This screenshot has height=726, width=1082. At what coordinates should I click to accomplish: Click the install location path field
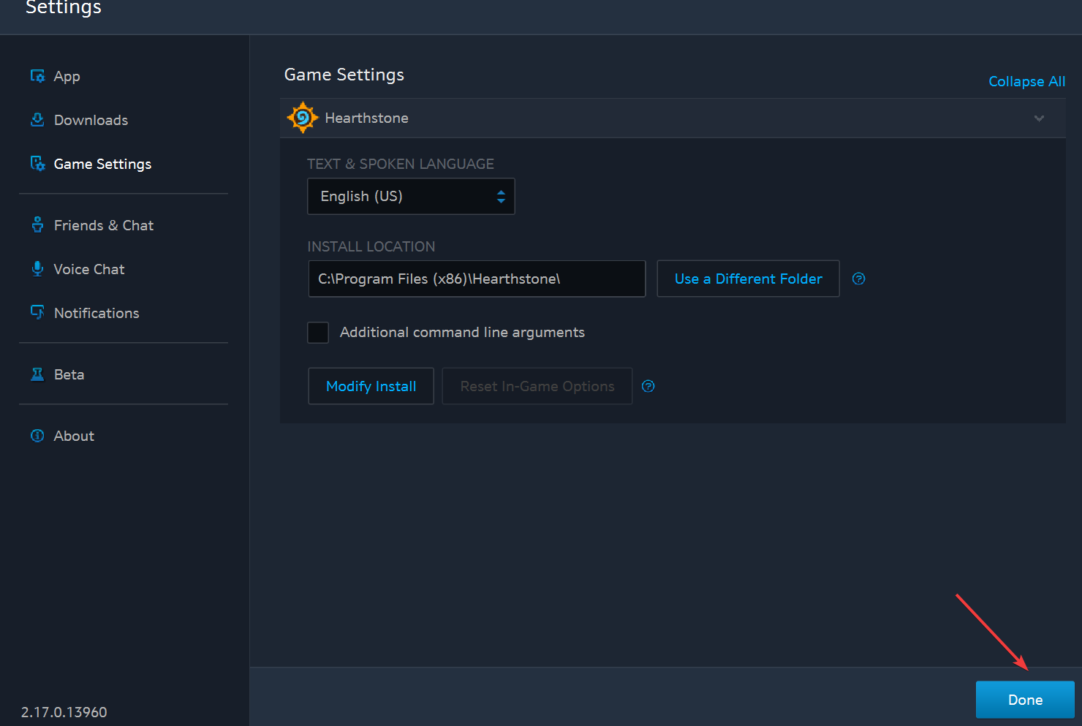tap(477, 279)
